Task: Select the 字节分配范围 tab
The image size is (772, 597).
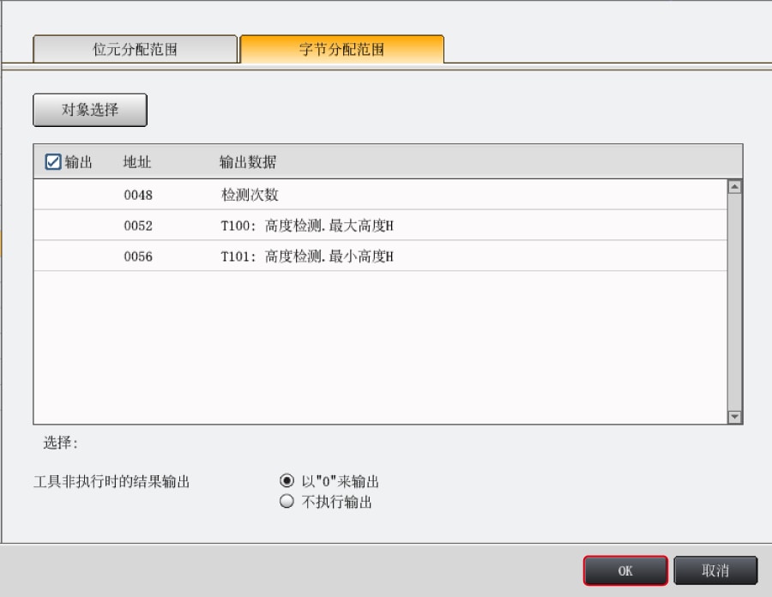Action: [341, 49]
